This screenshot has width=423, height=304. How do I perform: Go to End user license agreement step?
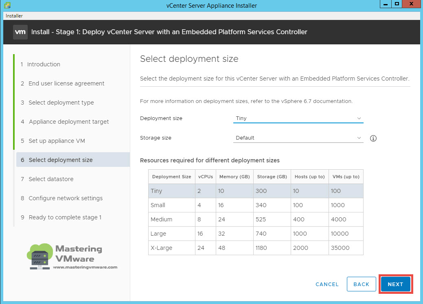point(63,83)
